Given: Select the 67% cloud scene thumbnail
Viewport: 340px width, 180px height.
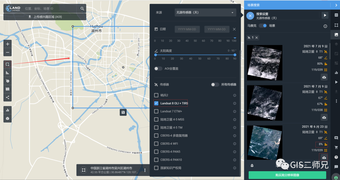Looking at the screenshot, I should coord(265,103).
